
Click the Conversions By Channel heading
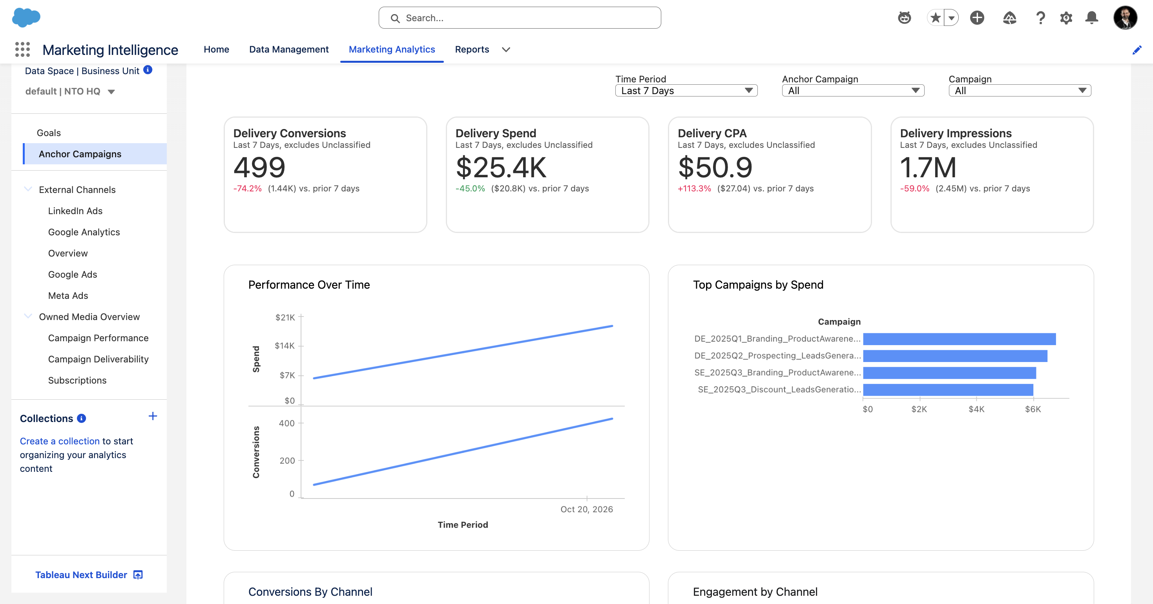pos(310,592)
